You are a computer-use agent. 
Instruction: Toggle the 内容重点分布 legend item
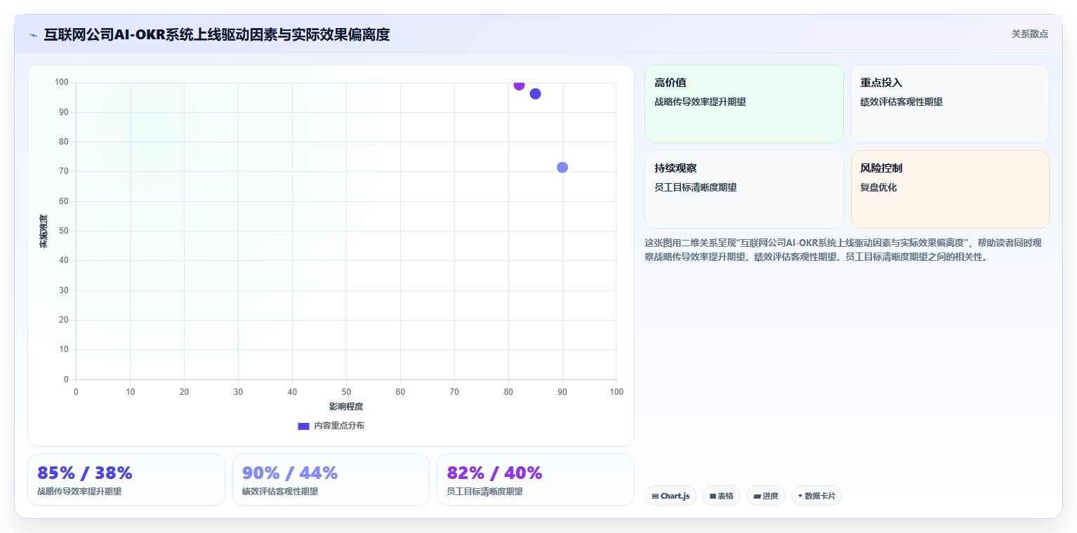pos(331,426)
